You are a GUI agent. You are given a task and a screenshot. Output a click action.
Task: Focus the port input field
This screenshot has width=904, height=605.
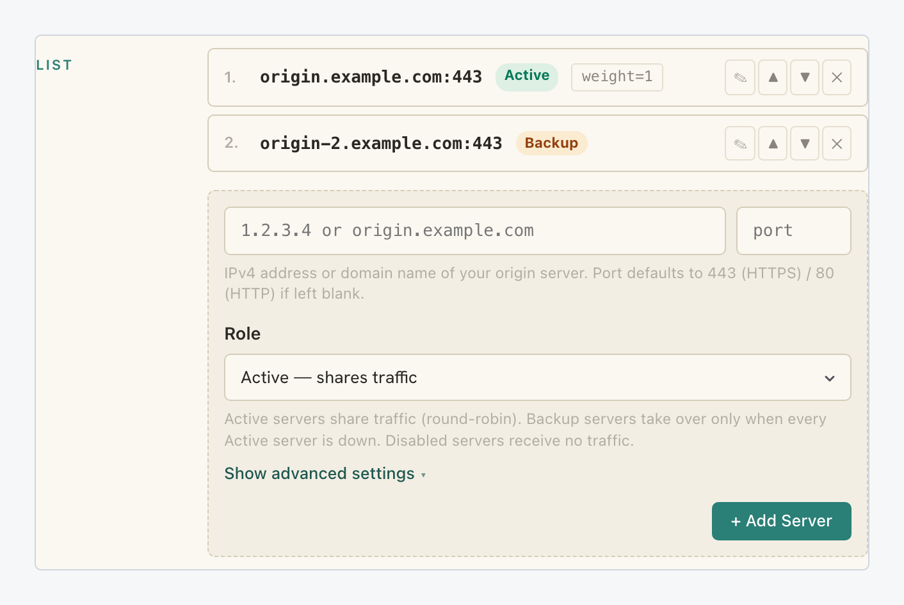pyautogui.click(x=794, y=231)
